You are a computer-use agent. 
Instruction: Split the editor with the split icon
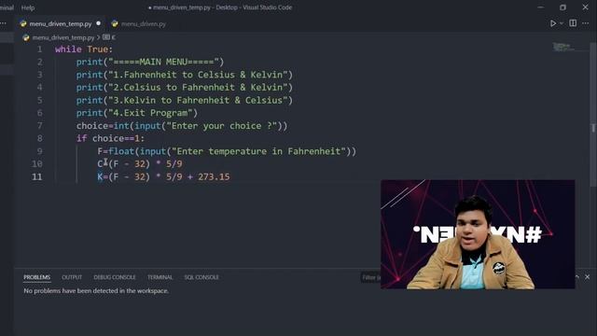(x=573, y=23)
